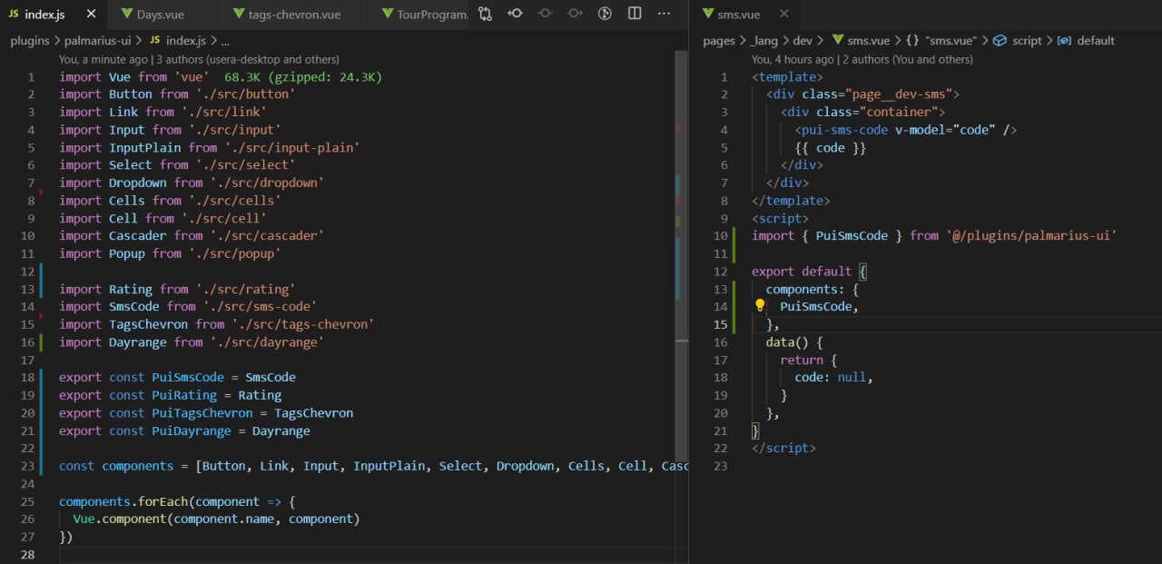Click 'data()' method on line 16
The image size is (1162, 564).
coord(788,342)
